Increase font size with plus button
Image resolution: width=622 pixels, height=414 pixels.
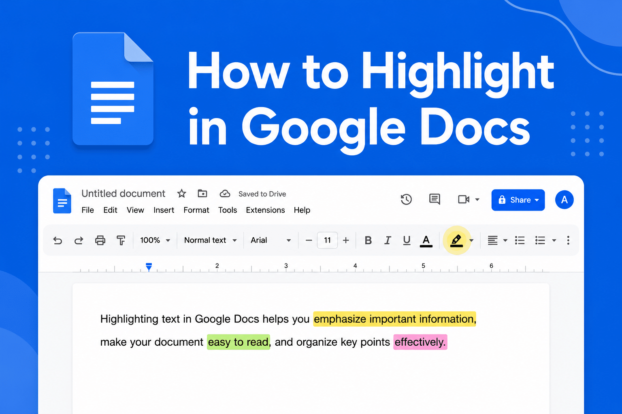tap(346, 241)
